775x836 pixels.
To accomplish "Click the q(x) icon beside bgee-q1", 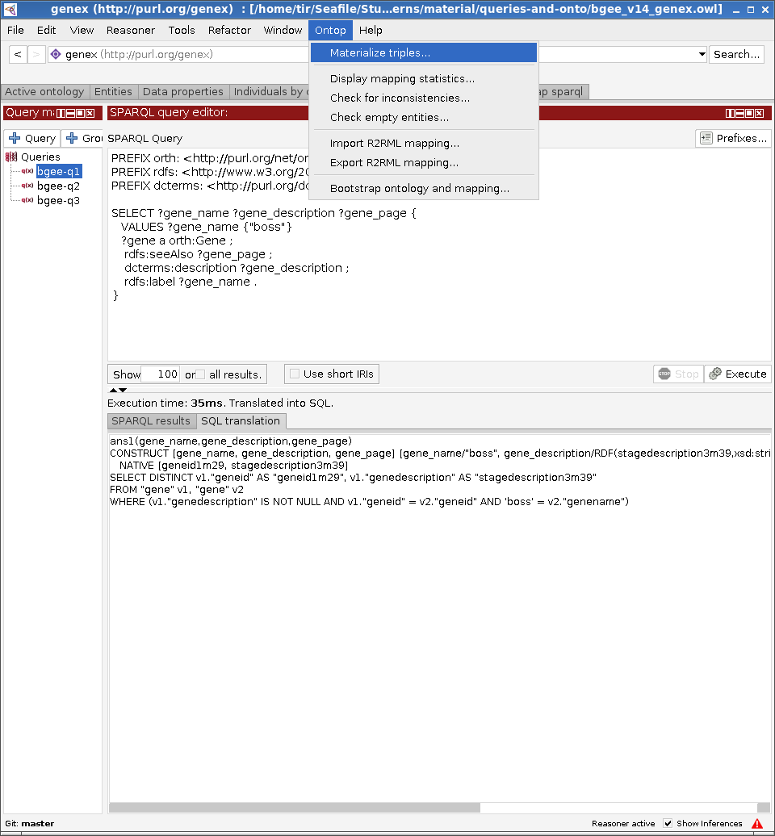I will (27, 171).
